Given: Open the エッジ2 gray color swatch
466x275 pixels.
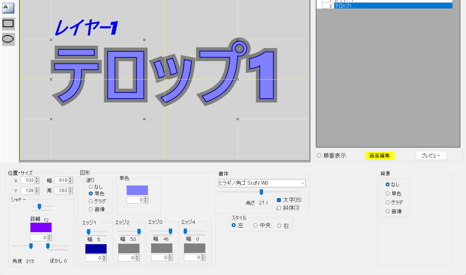Looking at the screenshot, I should point(129,249).
